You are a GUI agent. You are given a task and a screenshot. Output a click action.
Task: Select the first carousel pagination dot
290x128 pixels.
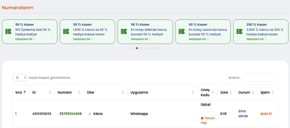(x=133, y=48)
